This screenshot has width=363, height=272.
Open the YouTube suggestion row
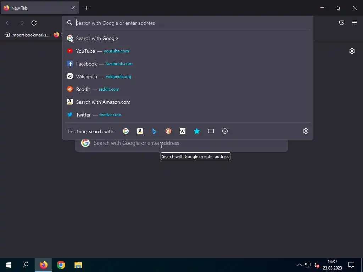pos(188,51)
